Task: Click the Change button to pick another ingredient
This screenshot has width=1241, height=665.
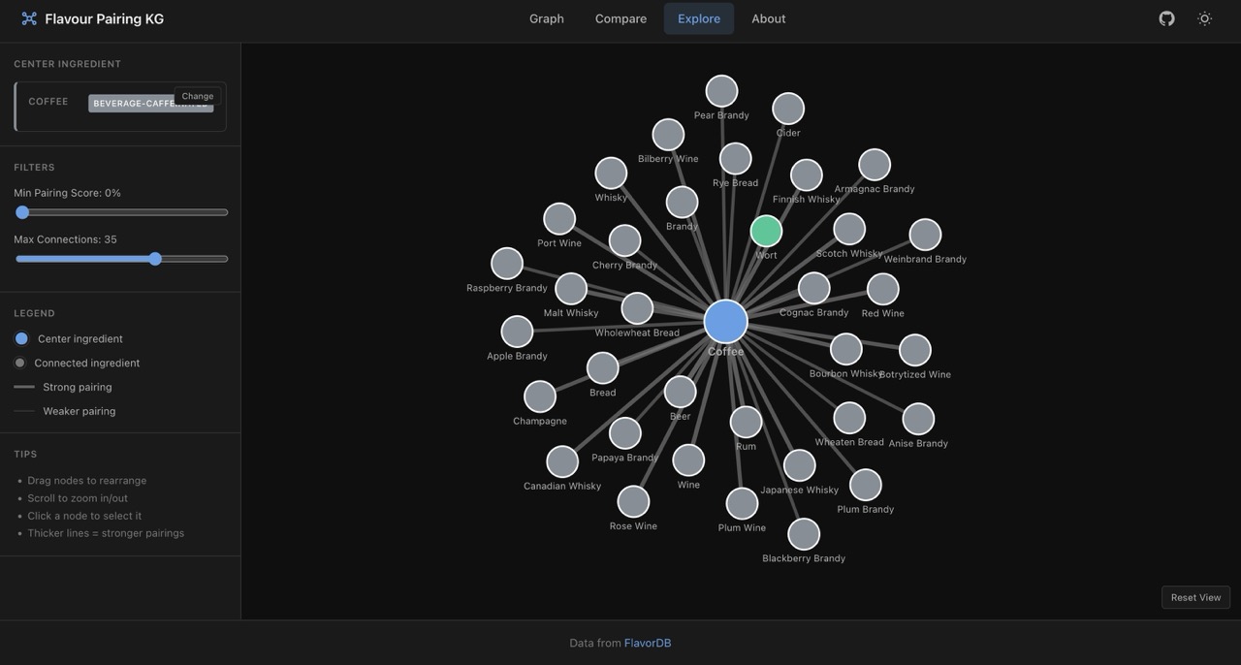Action: pyautogui.click(x=198, y=95)
